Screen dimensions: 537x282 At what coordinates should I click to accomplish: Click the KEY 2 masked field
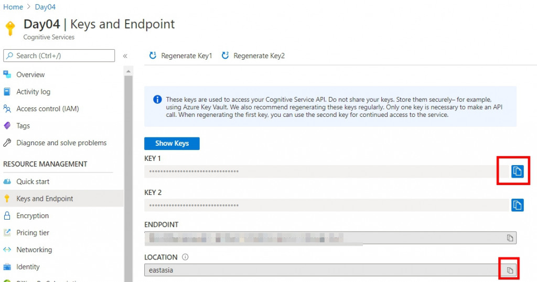coord(327,205)
